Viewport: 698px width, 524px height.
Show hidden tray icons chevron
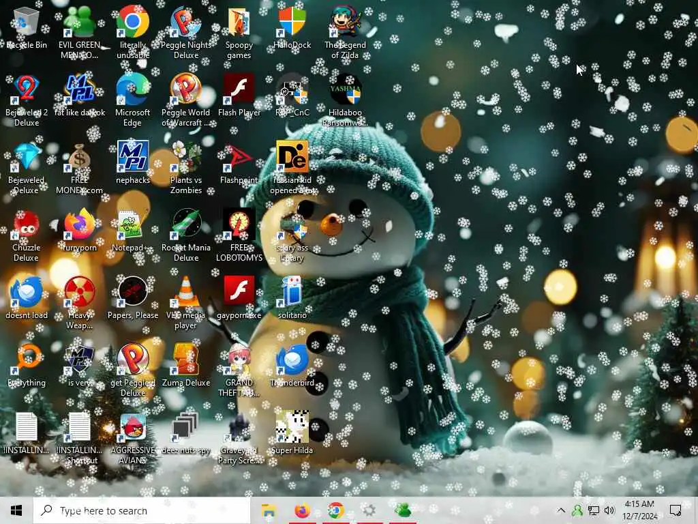[x=561, y=510]
